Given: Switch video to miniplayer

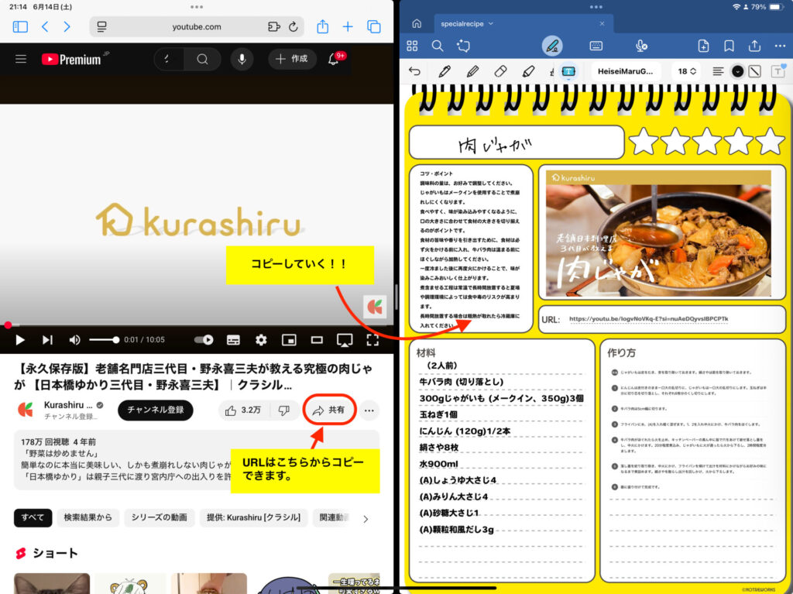Looking at the screenshot, I should 289,340.
